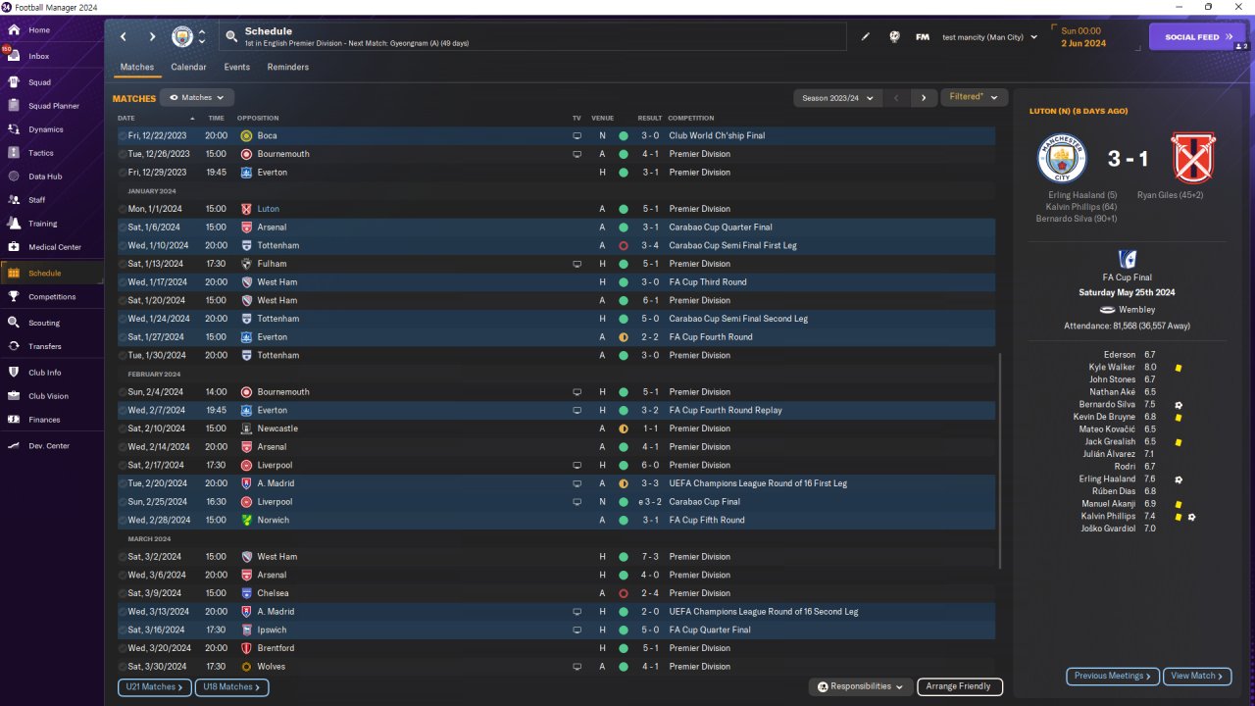Go to the previous season with the left arrow

coord(895,98)
